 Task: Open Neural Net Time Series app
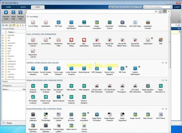click(x=135, y=42)
